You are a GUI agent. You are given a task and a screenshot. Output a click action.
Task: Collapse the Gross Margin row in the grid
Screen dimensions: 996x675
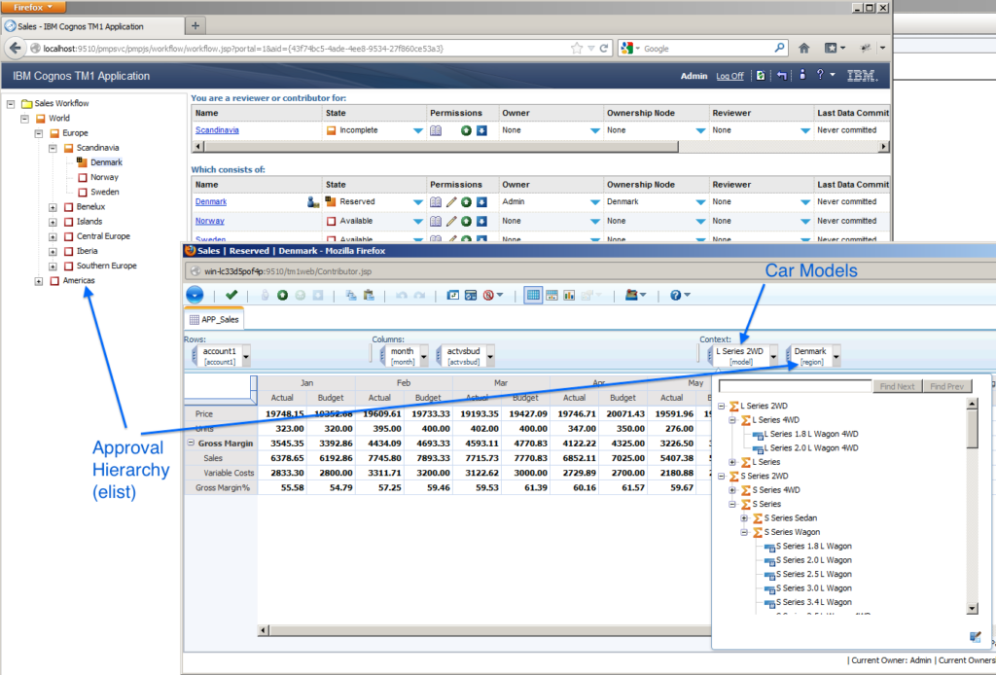[x=190, y=443]
